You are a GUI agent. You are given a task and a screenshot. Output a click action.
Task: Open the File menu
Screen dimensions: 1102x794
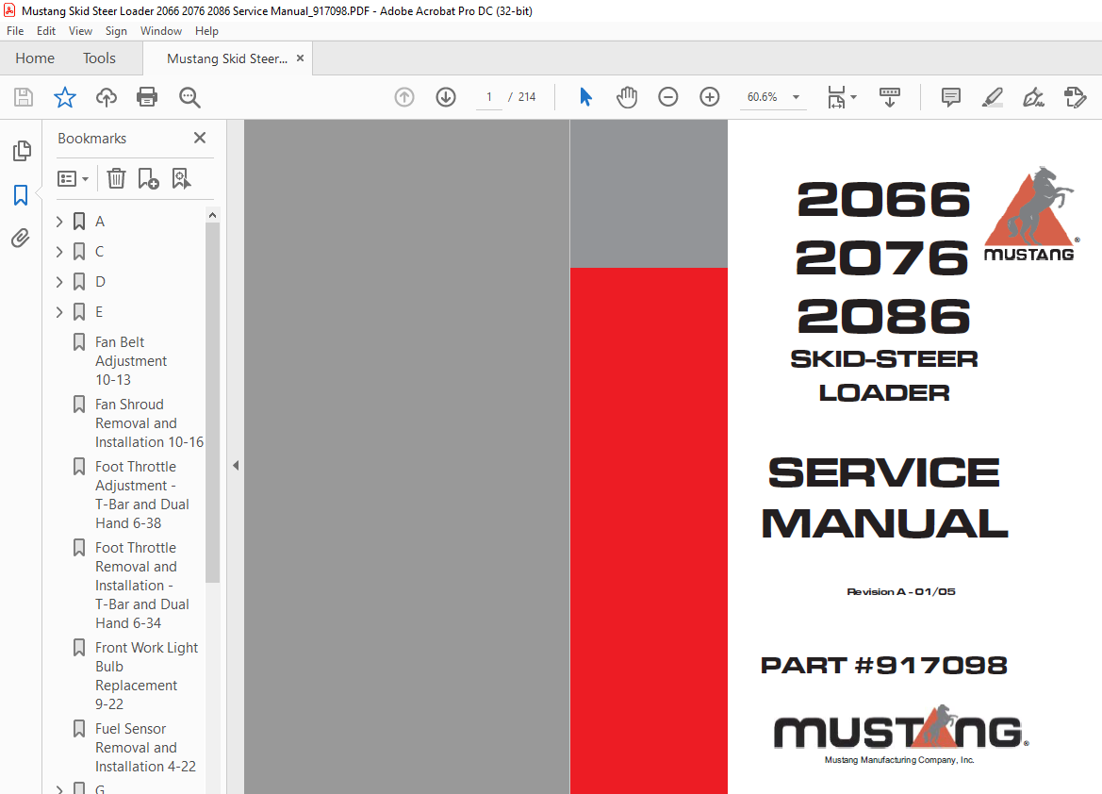[15, 31]
